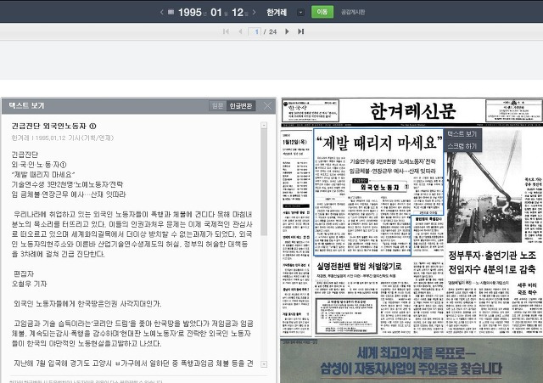Click the page number input field
This screenshot has height=383, width=543.
255,31
